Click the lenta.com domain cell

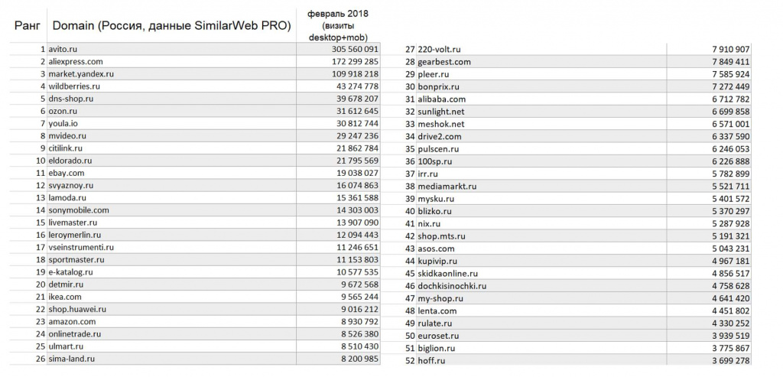(x=437, y=310)
